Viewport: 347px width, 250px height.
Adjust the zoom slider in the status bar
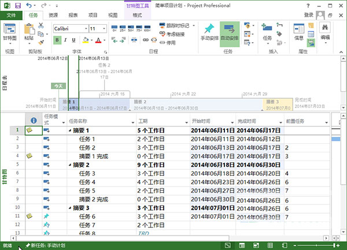click(x=315, y=245)
